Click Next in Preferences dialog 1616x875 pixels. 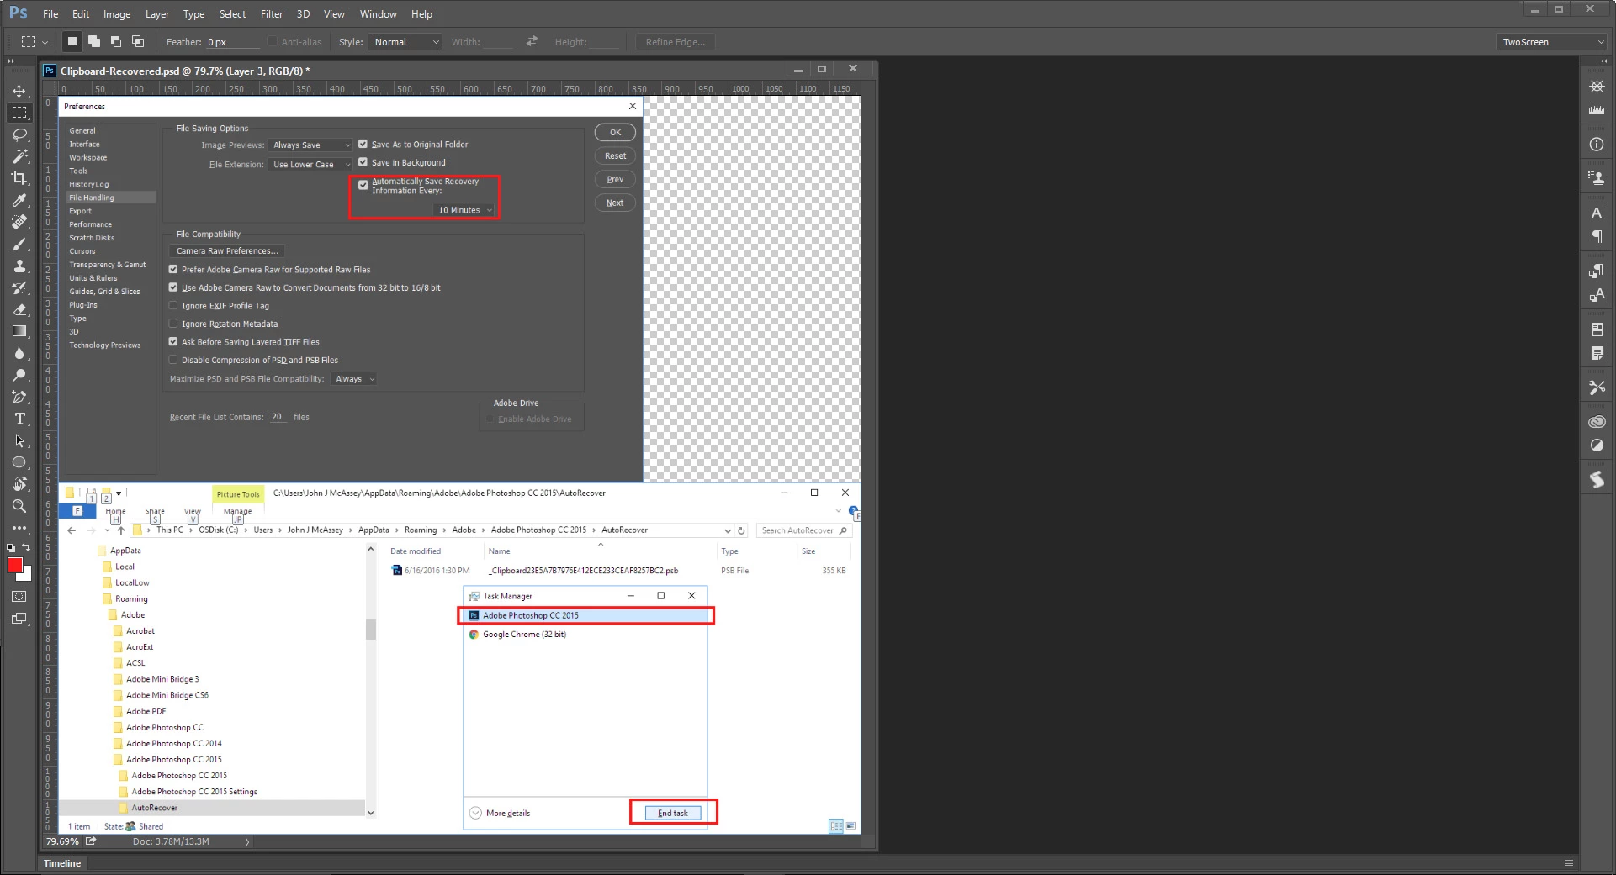pyautogui.click(x=615, y=203)
